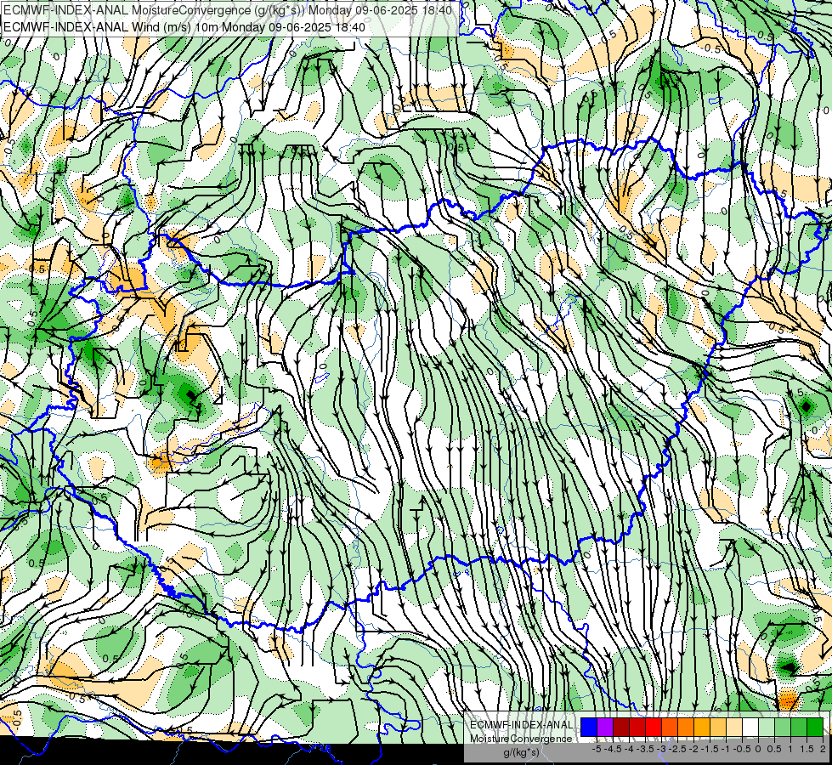Select legend swatch between -4.5 and -4
This screenshot has width=832, height=765.
(621, 728)
